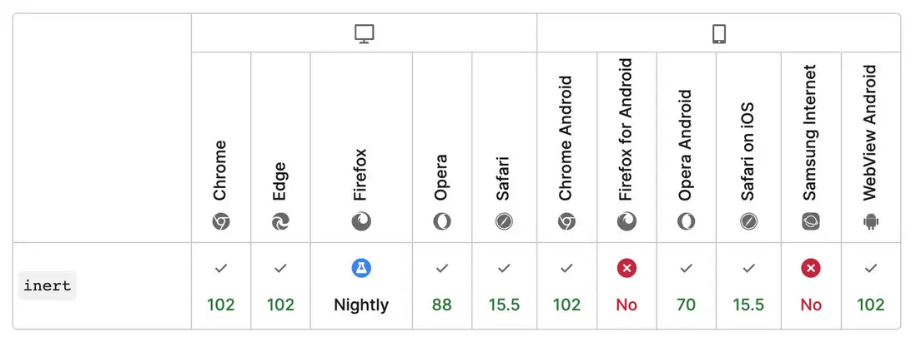Click the WebView Android 102 version cell
This screenshot has width=916, height=342.
tap(871, 286)
